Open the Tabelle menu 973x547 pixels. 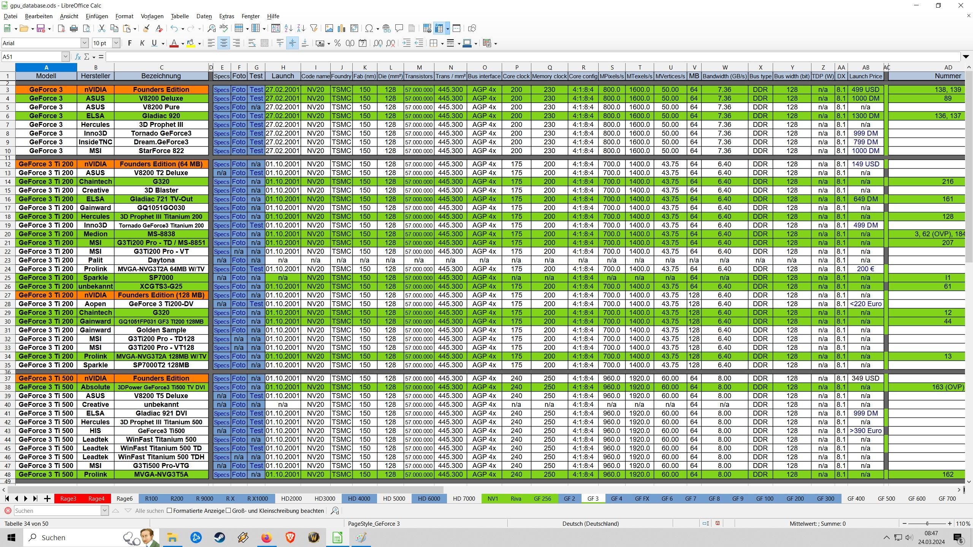180,16
